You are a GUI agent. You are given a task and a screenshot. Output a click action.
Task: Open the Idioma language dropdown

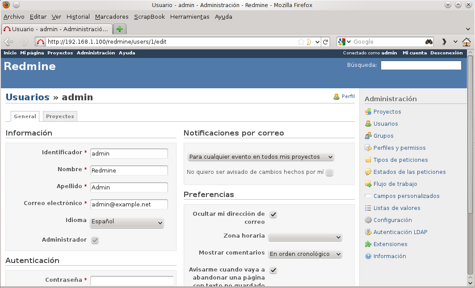pos(127,223)
